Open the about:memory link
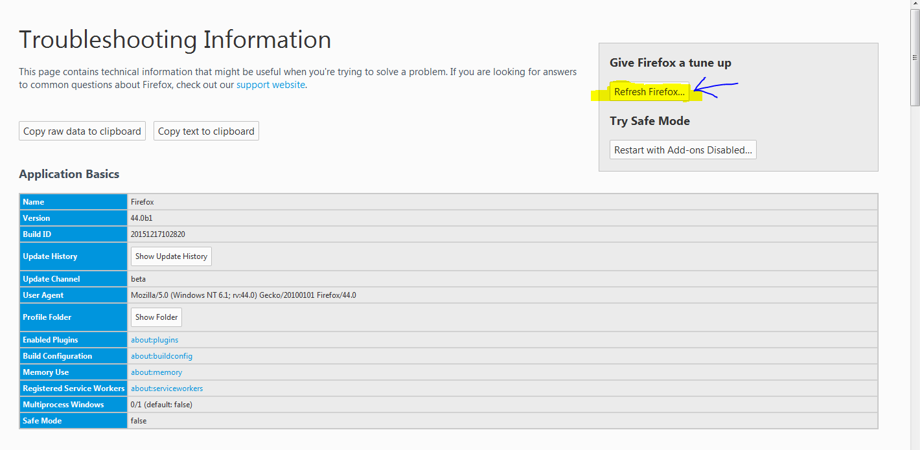Viewport: 920px width, 450px height. [156, 372]
